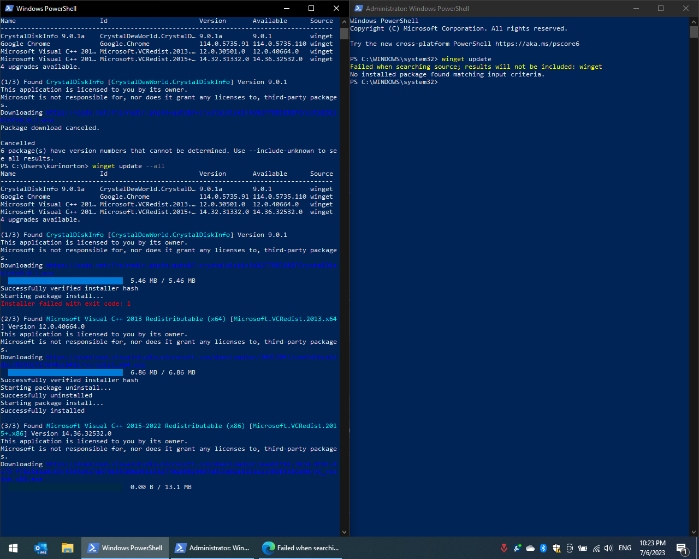Click '0.00 B / 13.1 MB' progress text

(x=161, y=487)
